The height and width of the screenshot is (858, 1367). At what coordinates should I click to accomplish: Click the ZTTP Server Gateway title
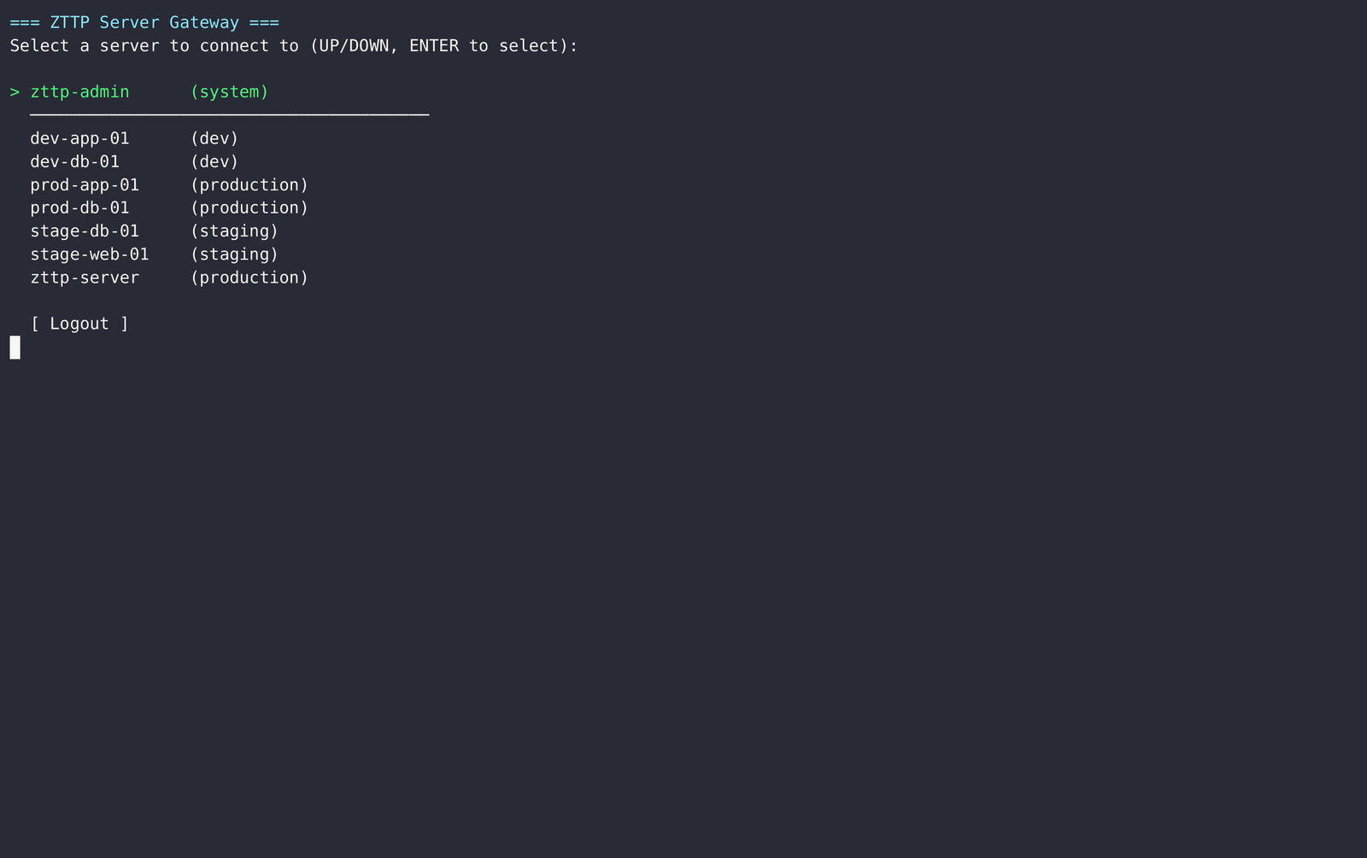(144, 22)
